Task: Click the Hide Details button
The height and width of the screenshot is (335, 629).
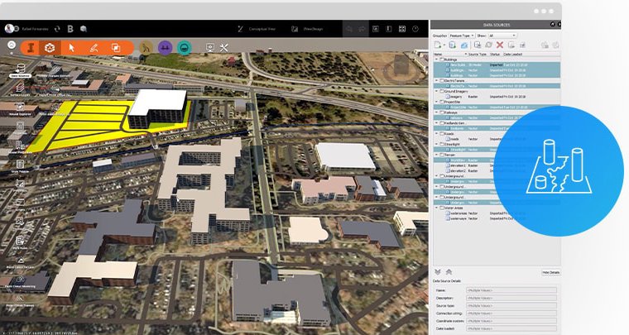Action: pos(550,272)
